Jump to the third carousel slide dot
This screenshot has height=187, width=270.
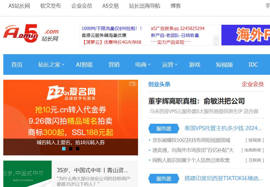click(78, 149)
